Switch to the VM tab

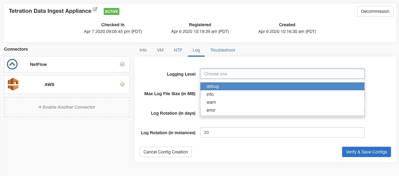pyautogui.click(x=160, y=50)
